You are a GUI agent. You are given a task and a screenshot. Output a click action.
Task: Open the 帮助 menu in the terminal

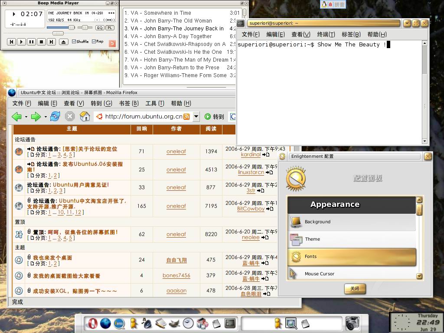coord(377,35)
